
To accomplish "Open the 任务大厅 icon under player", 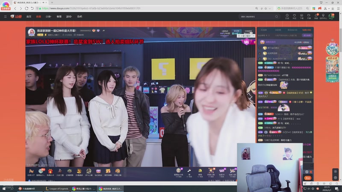I will (31, 172).
